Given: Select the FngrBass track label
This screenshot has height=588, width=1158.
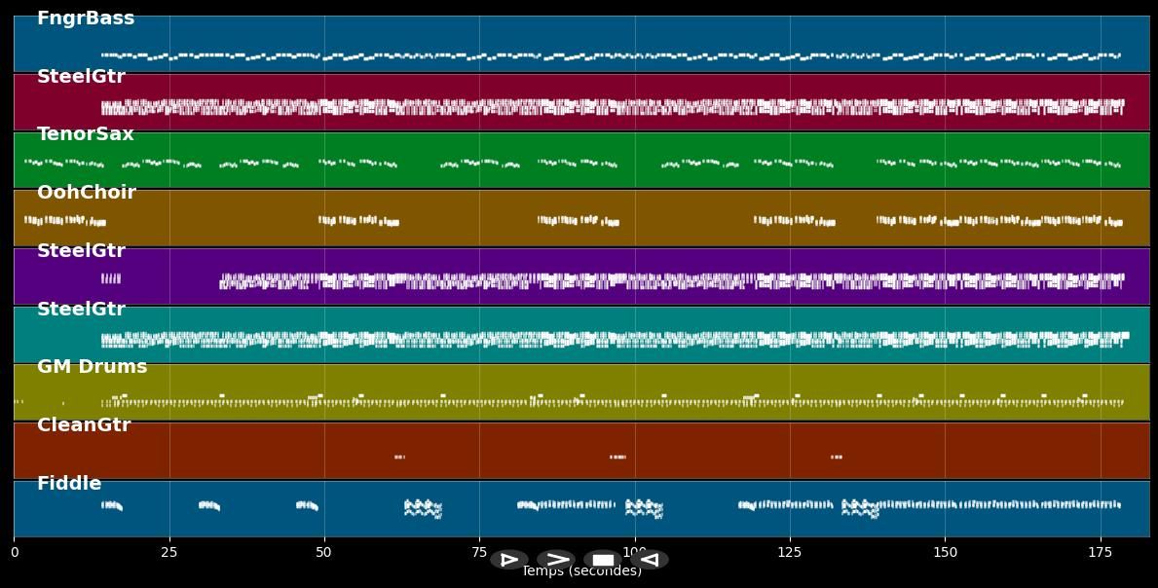Looking at the screenshot, I should point(86,18).
